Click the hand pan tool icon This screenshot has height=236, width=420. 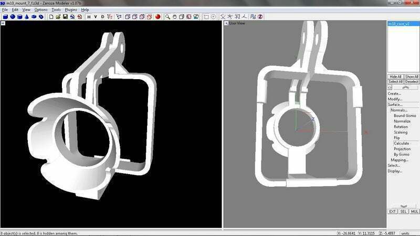click(x=175, y=16)
